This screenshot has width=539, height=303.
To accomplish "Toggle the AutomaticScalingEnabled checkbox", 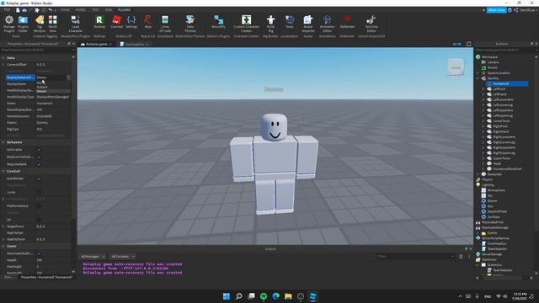I will pos(39,253).
